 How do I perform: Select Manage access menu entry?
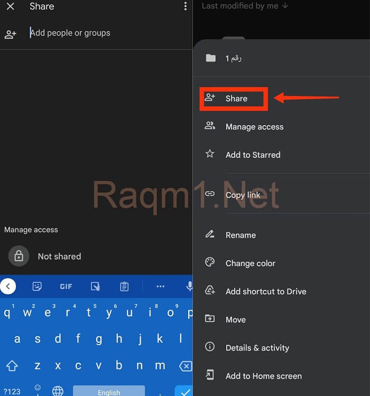click(254, 127)
